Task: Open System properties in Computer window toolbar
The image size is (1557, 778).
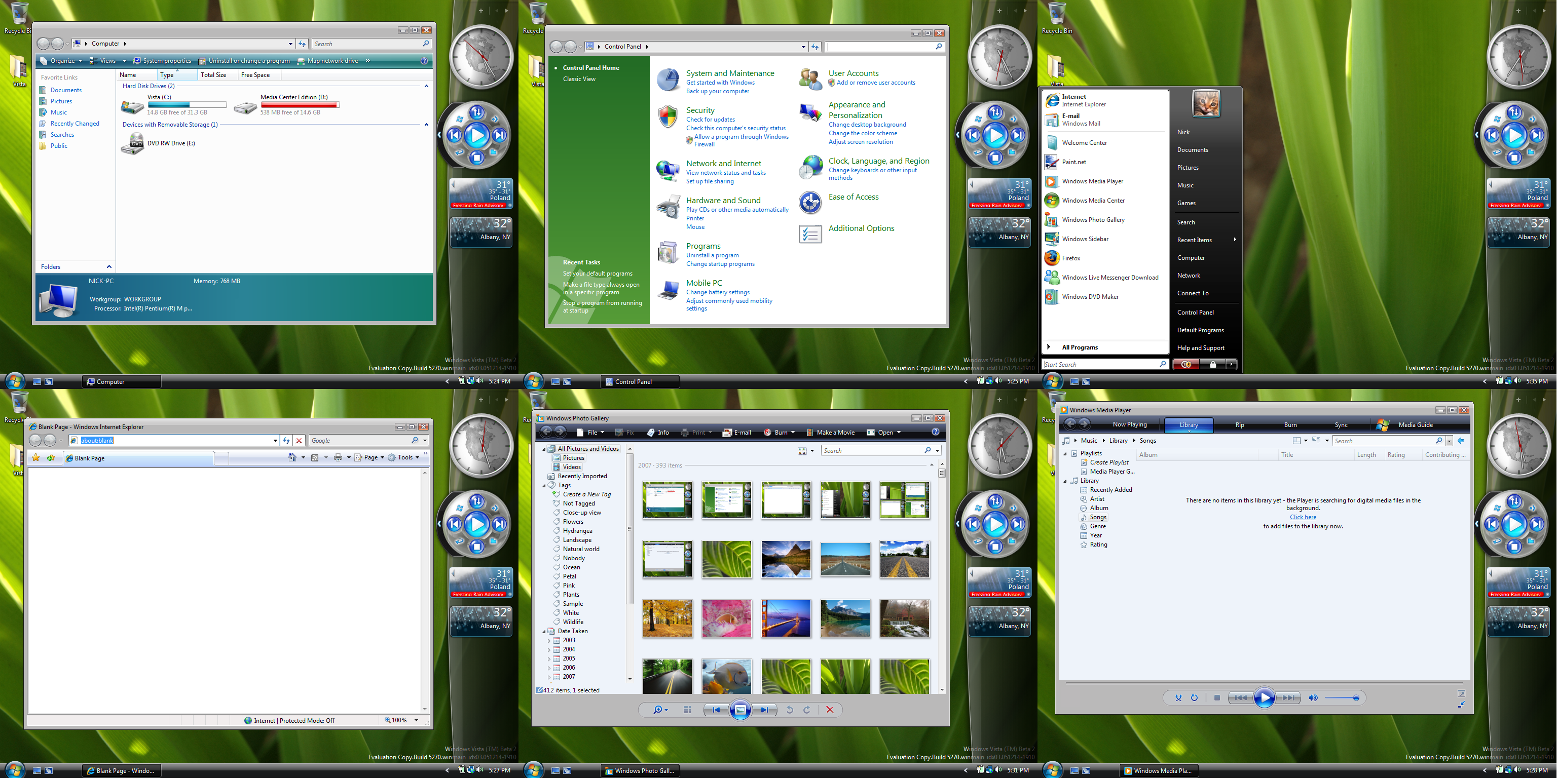Action: tap(162, 60)
